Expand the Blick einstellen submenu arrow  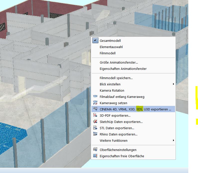click(173, 84)
